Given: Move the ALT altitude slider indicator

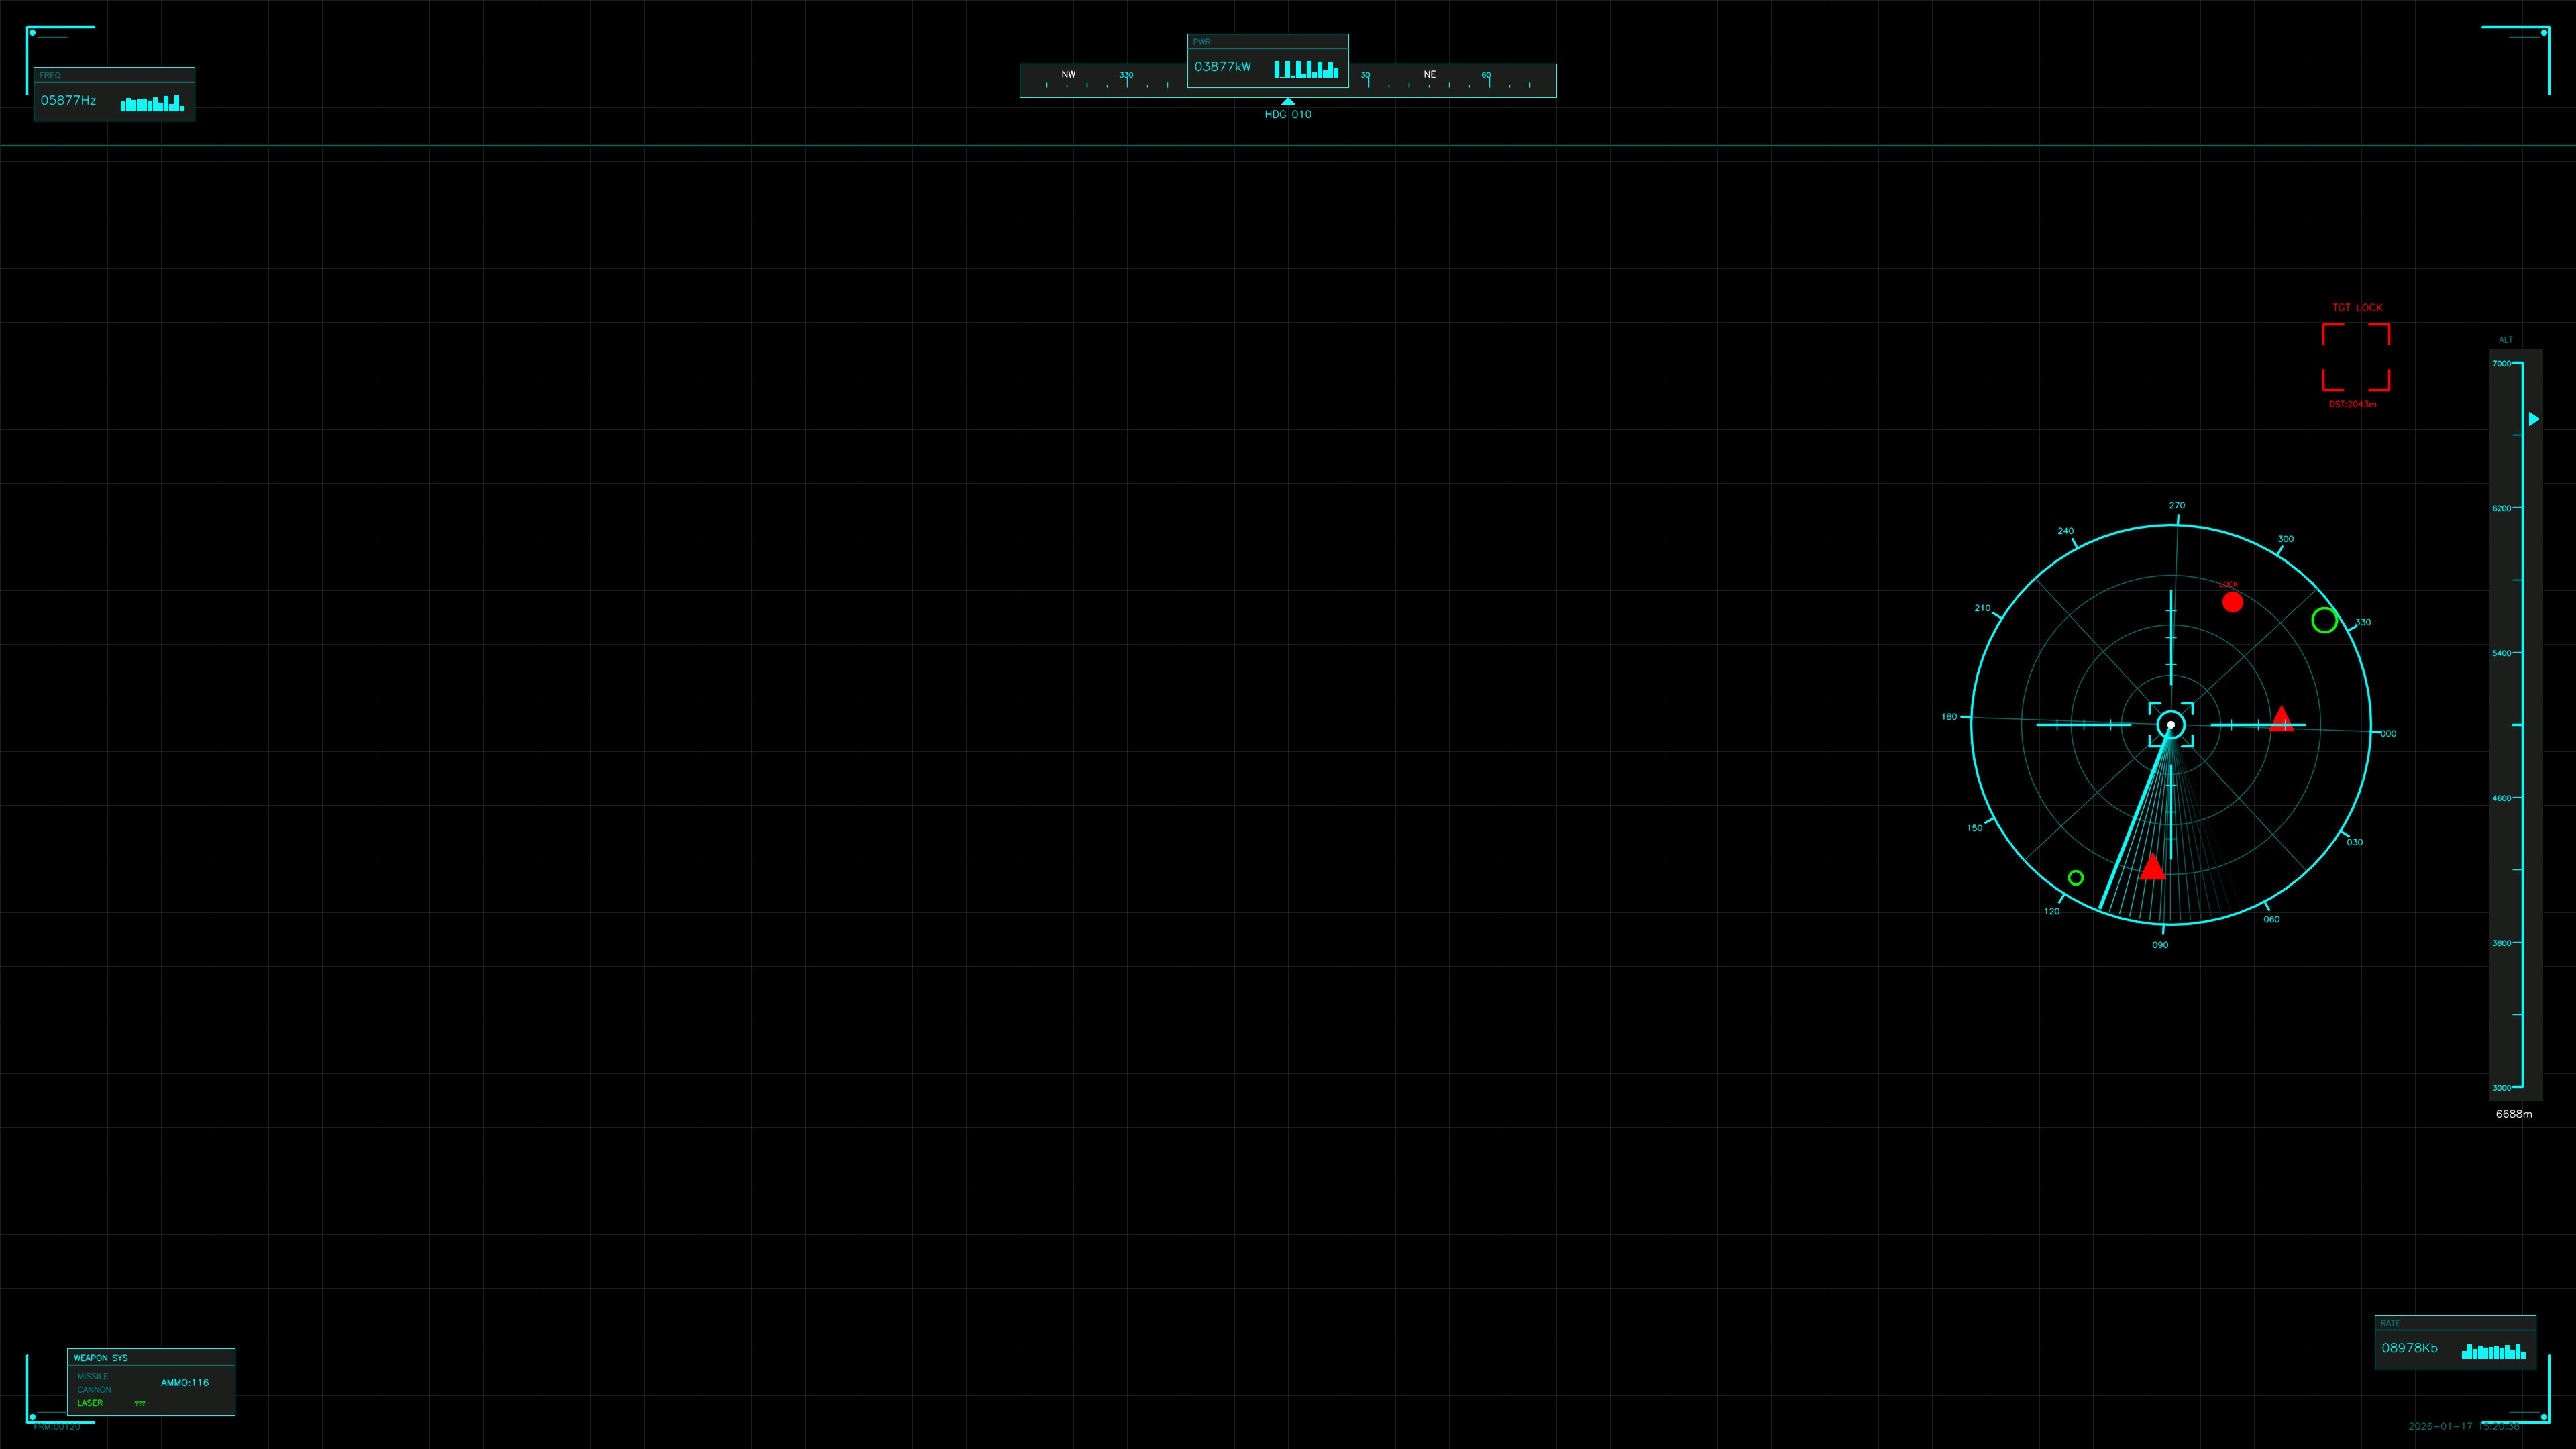Looking at the screenshot, I should click(2533, 419).
